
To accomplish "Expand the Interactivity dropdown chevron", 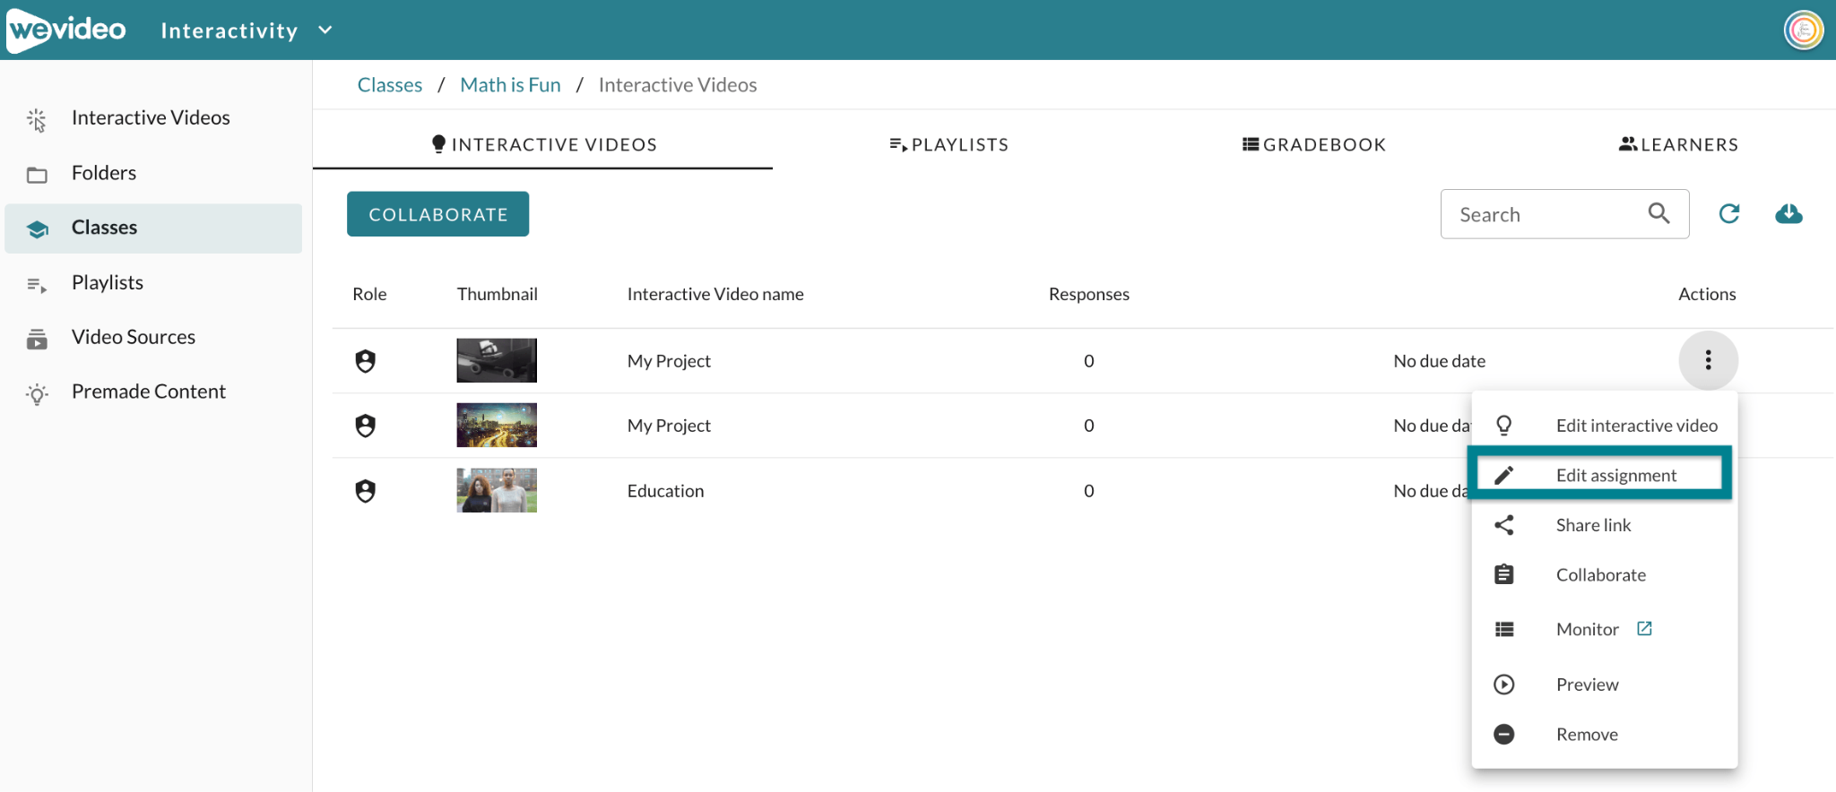I will pyautogui.click(x=325, y=30).
